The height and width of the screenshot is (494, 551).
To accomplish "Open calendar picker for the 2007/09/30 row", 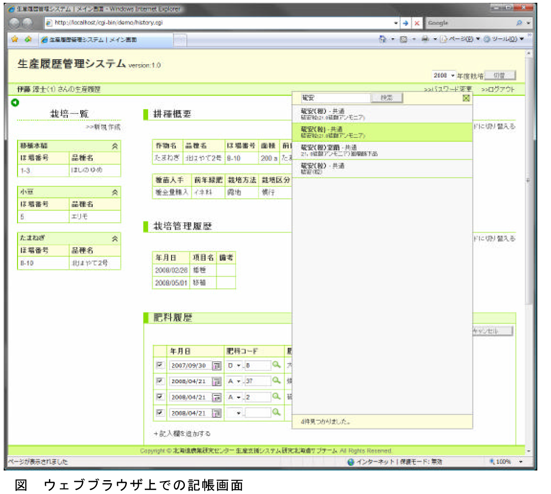I will tap(216, 366).
